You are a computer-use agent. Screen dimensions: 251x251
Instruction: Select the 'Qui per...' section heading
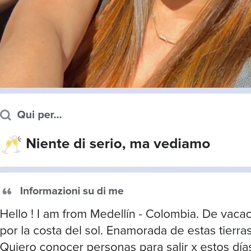[x=40, y=115]
